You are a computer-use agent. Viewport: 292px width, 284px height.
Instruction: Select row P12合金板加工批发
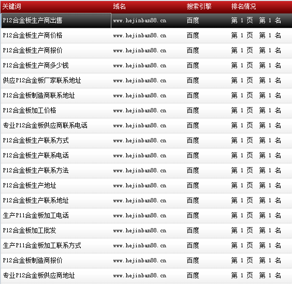pos(147,231)
